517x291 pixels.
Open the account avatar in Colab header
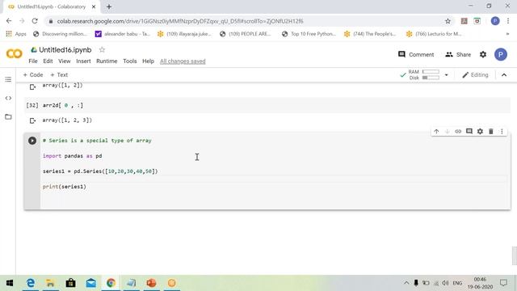pos(501,54)
